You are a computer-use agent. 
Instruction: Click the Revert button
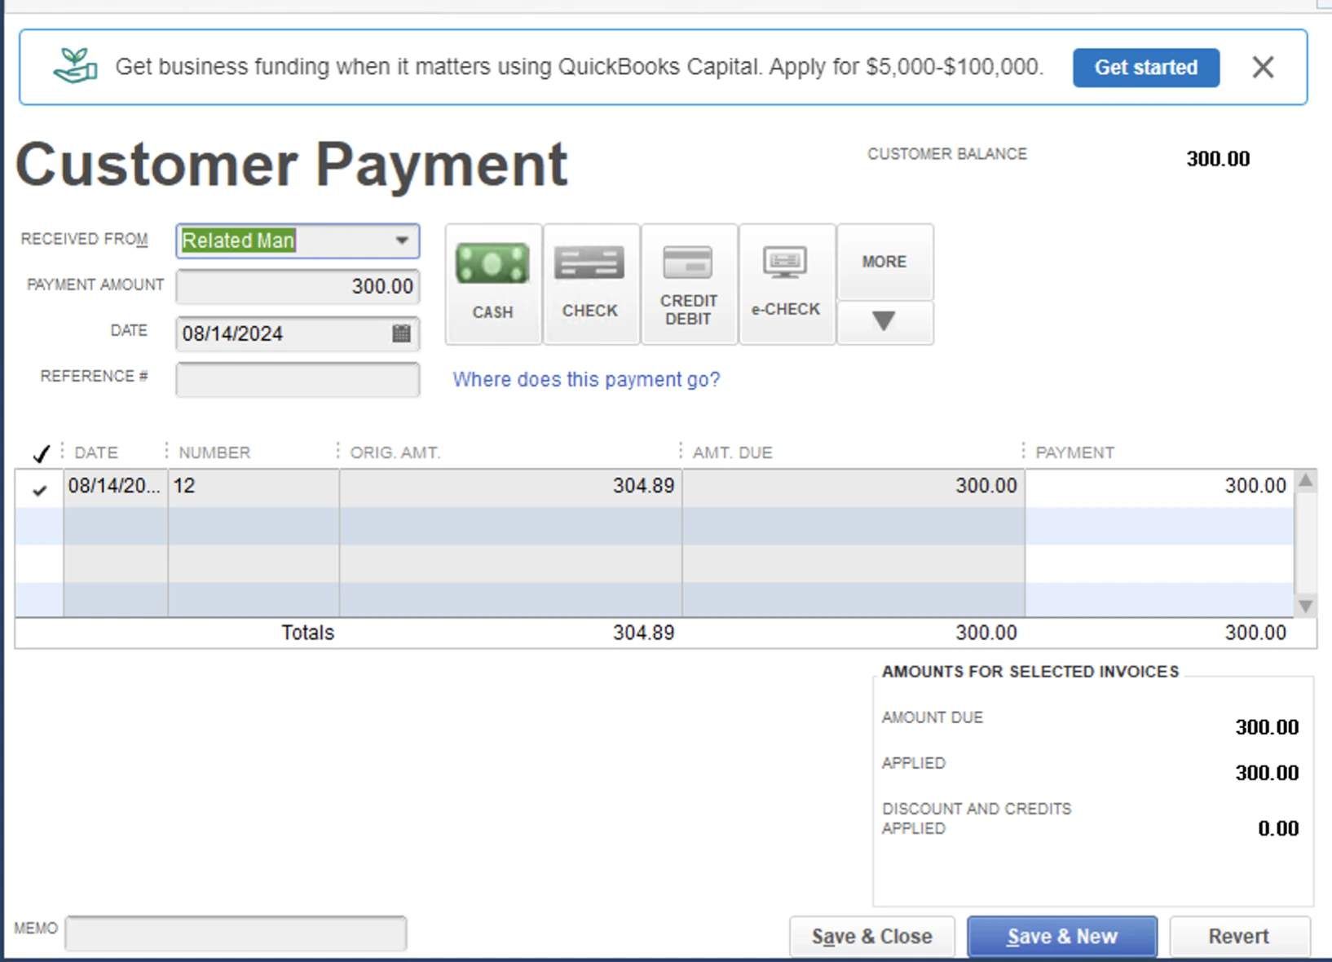click(x=1239, y=937)
